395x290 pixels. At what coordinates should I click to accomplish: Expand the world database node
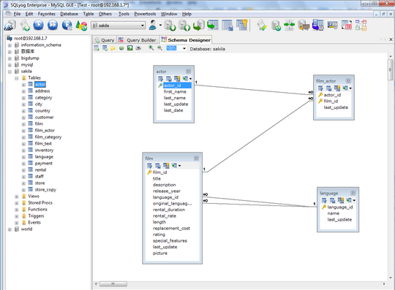pos(10,229)
